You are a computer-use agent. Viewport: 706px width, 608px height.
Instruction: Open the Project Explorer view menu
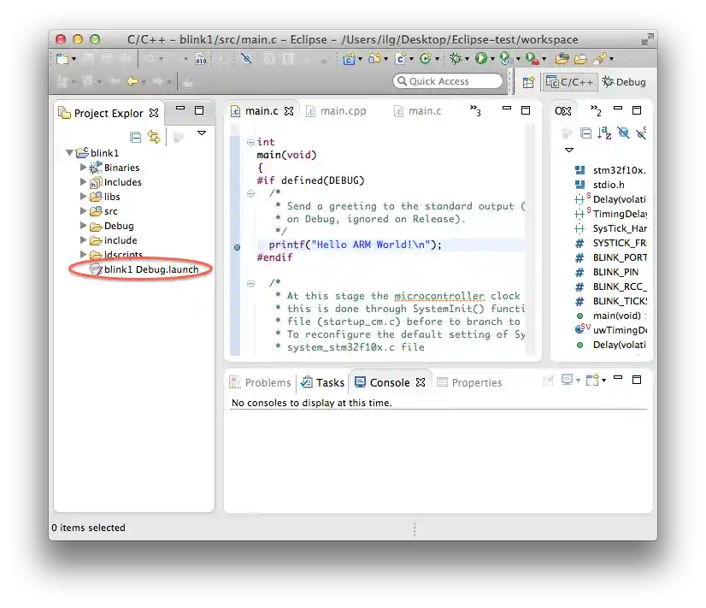point(201,133)
